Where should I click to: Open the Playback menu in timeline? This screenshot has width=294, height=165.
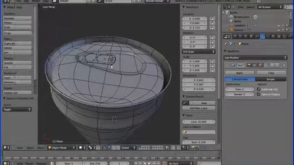click(41, 164)
